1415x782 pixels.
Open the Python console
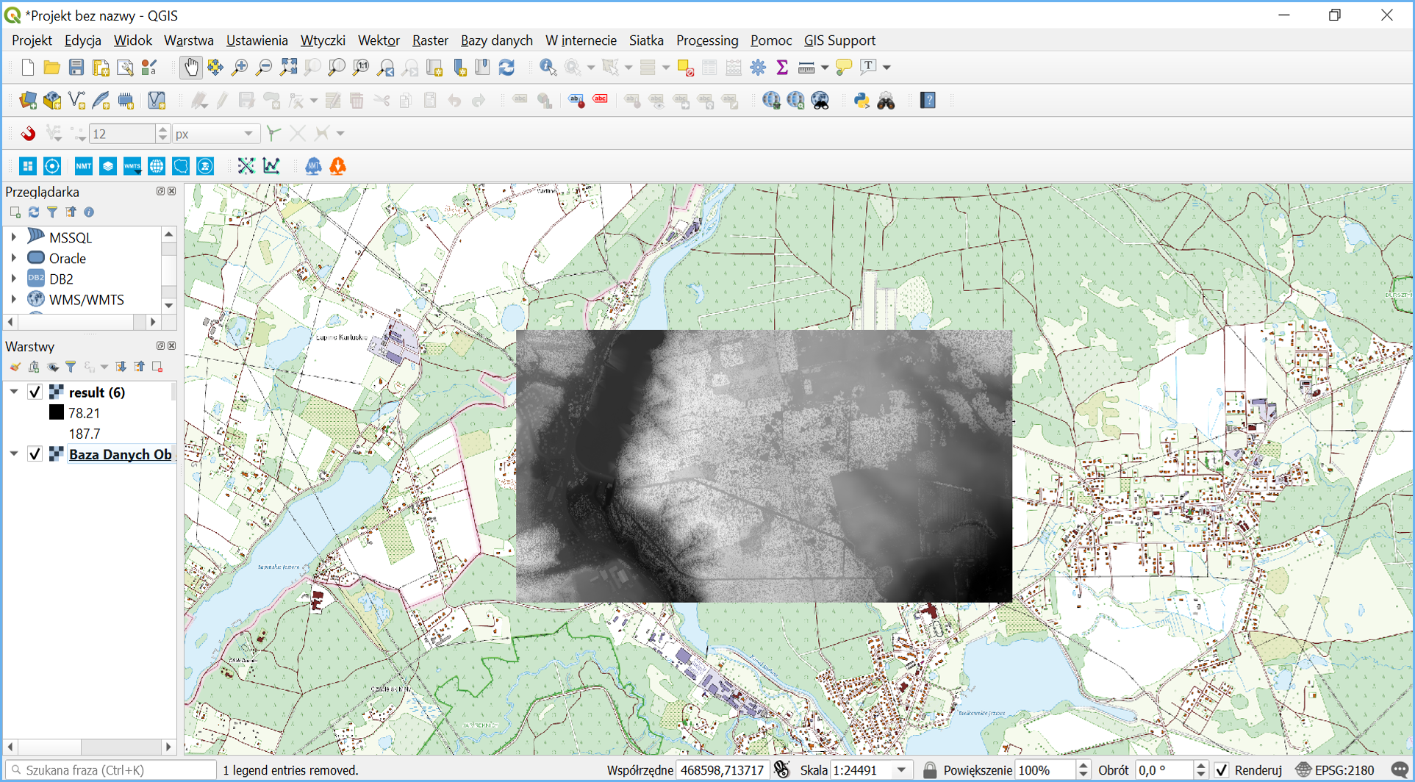click(x=861, y=101)
